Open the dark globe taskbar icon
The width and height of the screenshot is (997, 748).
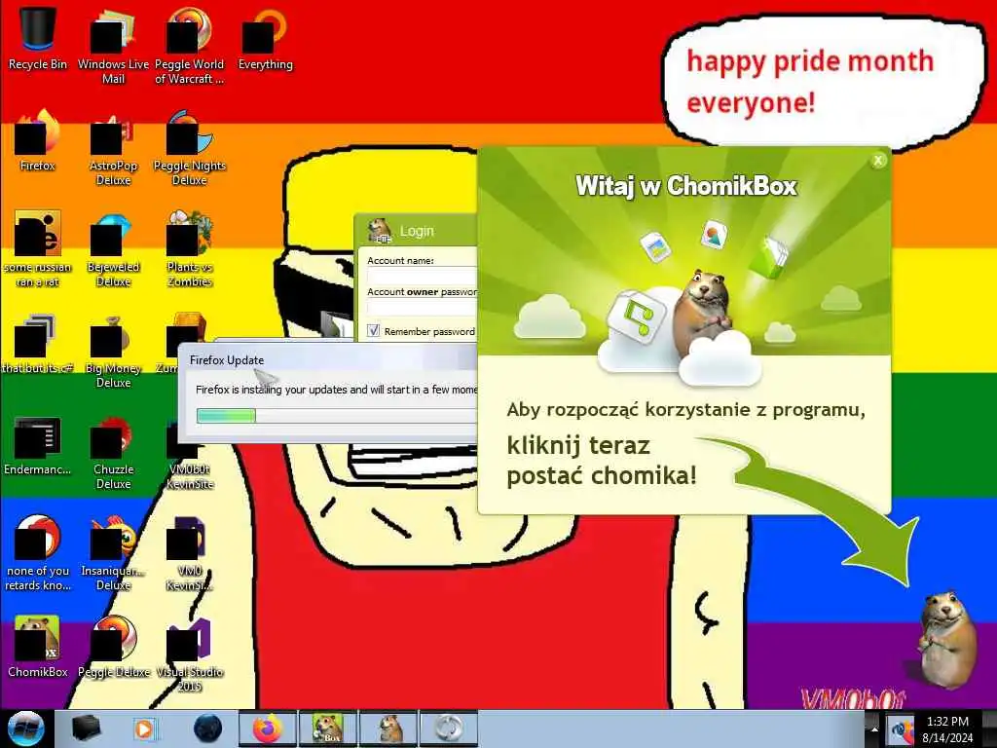207,729
